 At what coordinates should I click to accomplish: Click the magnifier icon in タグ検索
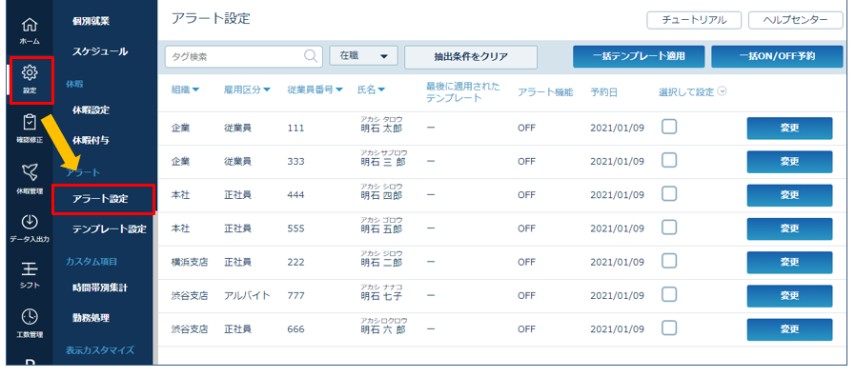click(x=310, y=55)
